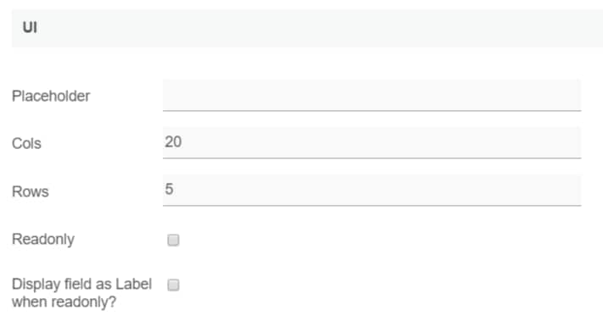
Task: Place cursor on value 20 in Cols
Action: [173, 141]
